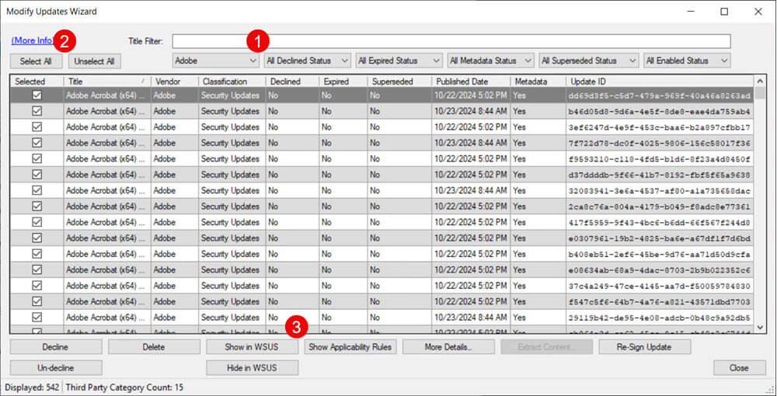This screenshot has height=396, width=777.
Task: Sort by the Vendor column header
Action: (174, 82)
